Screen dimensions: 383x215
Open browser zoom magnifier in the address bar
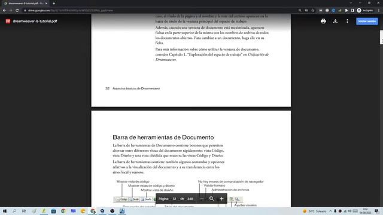click(300, 11)
